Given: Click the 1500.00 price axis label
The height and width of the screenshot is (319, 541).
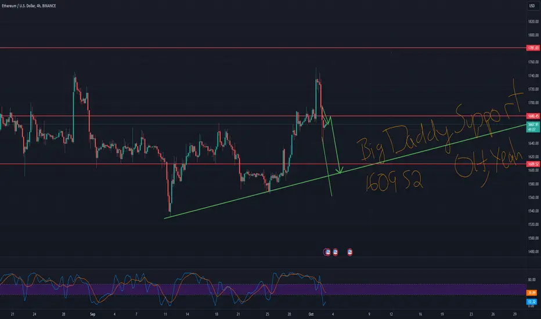Looking at the screenshot, I should click(x=533, y=238).
